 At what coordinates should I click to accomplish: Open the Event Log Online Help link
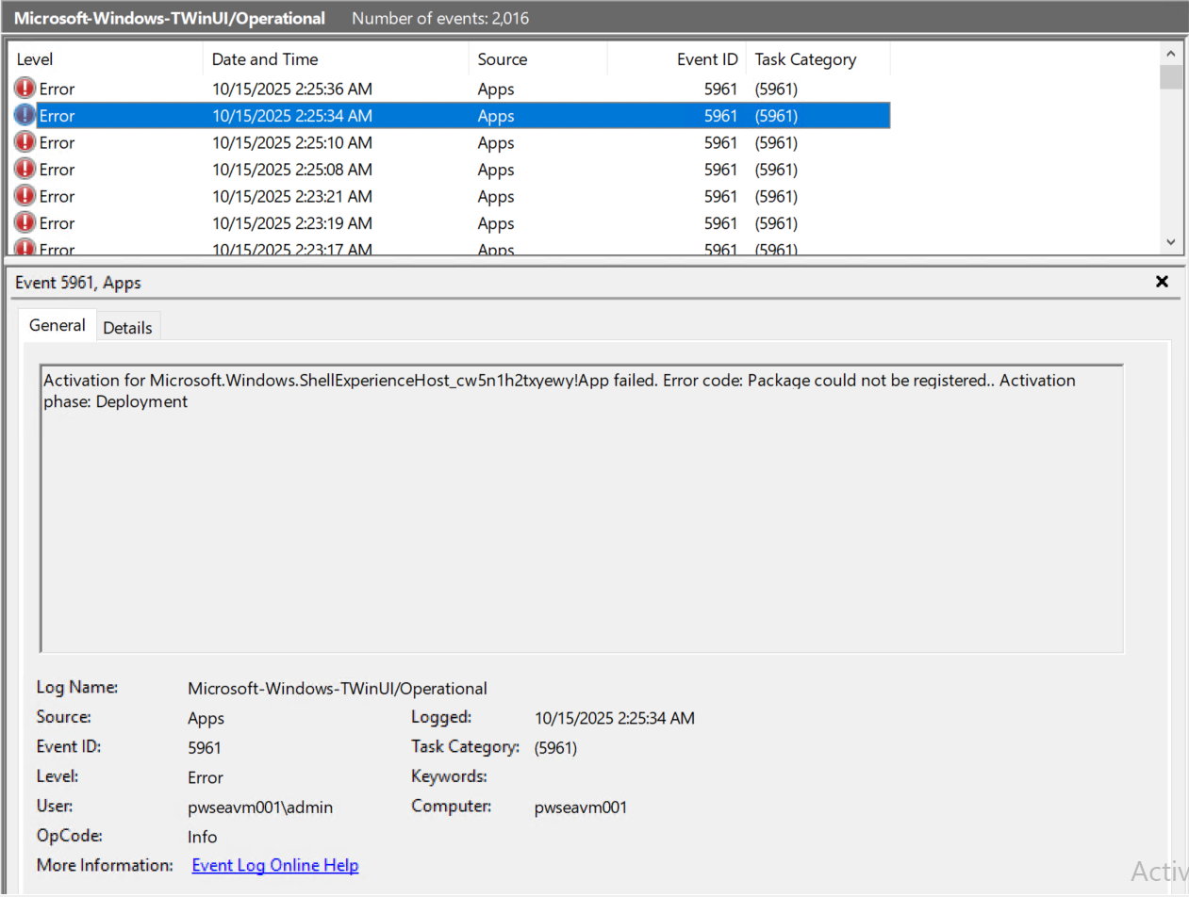click(275, 865)
